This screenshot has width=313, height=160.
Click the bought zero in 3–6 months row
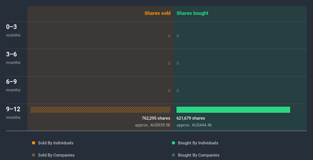click(178, 64)
